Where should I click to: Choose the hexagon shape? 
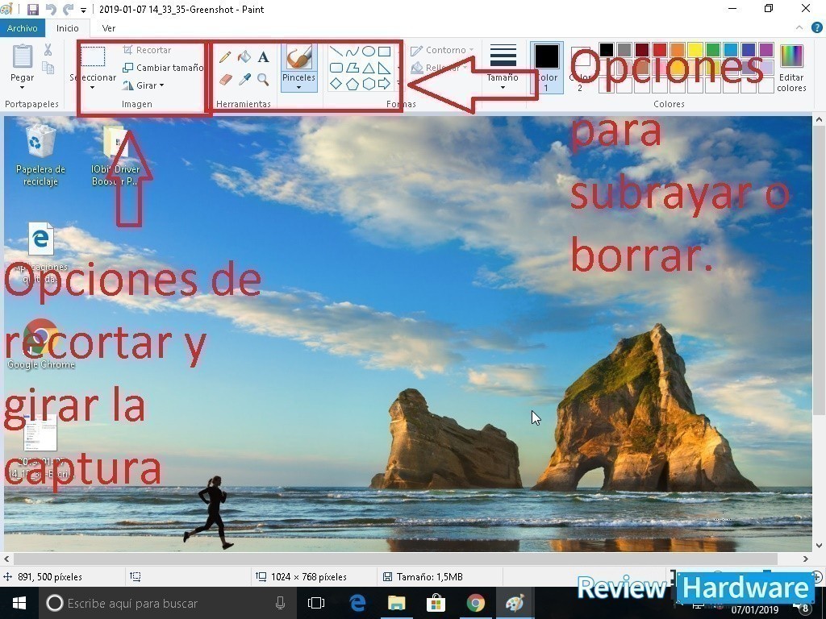[x=369, y=84]
